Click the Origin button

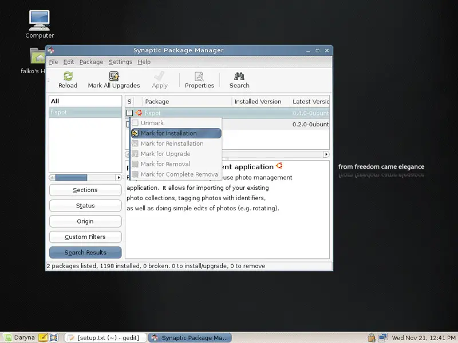point(85,221)
